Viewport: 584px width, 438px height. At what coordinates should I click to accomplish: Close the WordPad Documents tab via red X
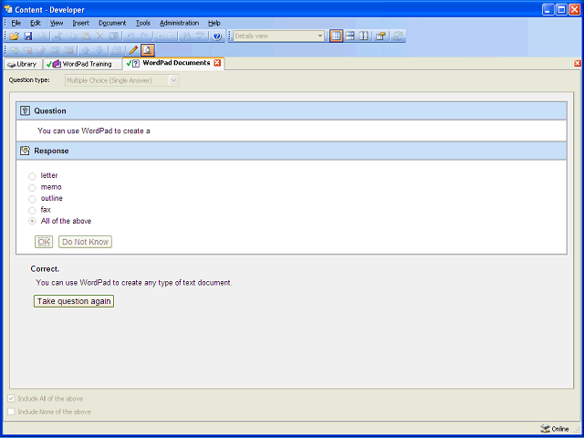click(x=217, y=63)
